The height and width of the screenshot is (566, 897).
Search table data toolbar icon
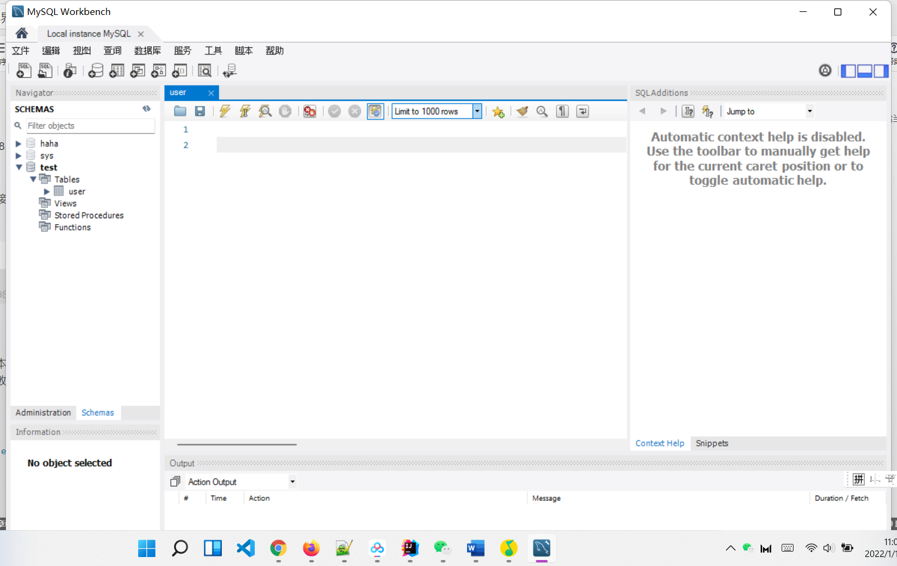[x=205, y=71]
